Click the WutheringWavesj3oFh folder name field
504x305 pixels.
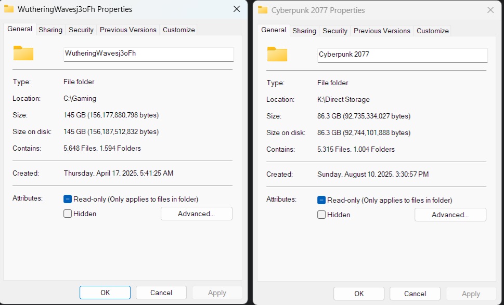[149, 54]
